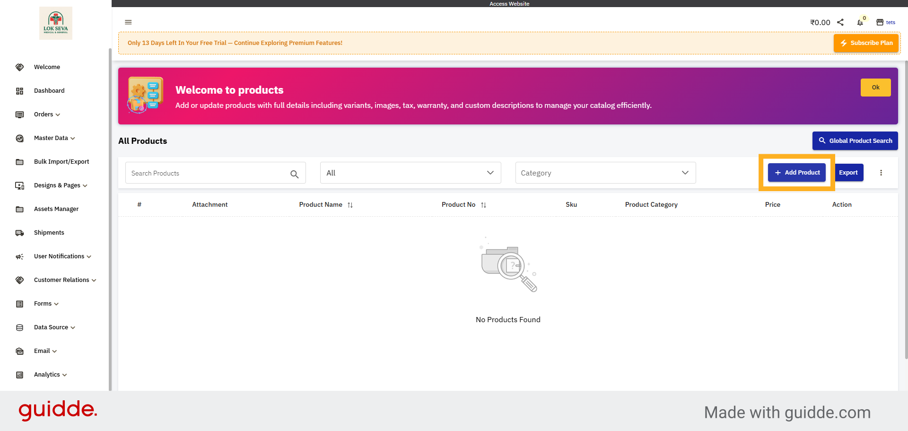Screen dimensions: 908x431
Task: Go to Dashboard in sidebar
Action: click(49, 91)
